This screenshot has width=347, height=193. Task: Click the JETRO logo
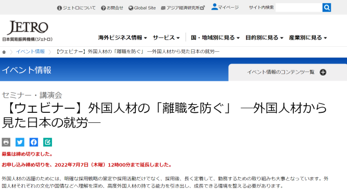[28, 31]
